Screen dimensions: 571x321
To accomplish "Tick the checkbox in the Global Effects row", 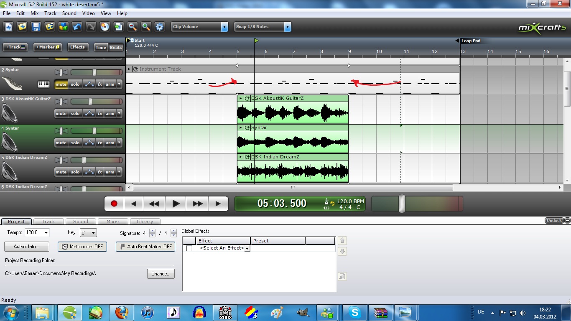I will click(189, 248).
